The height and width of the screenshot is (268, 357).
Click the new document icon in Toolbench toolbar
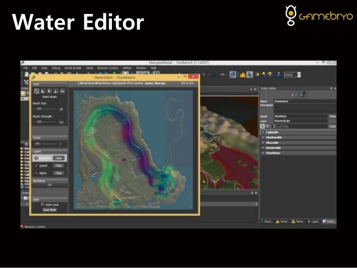point(26,74)
